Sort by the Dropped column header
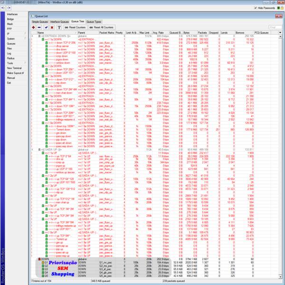 [x=214, y=33]
